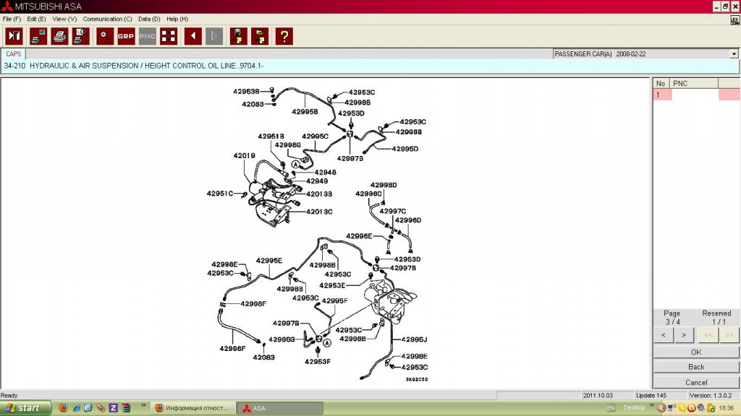Click the open folder notes icon
The width and height of the screenshot is (741, 416).
tap(260, 36)
